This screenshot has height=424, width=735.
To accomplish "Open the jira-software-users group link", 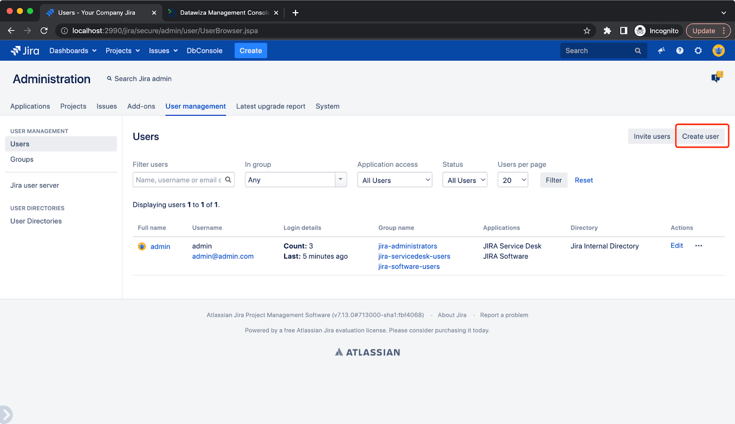I will pos(409,266).
